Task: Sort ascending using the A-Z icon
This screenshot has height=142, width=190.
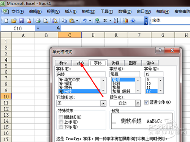Action: [116, 20]
